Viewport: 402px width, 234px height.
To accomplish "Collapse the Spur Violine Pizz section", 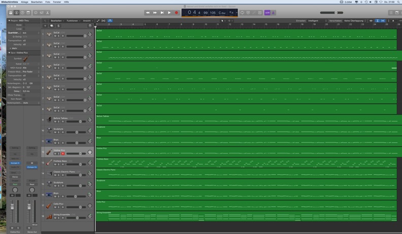I will pos(9,53).
